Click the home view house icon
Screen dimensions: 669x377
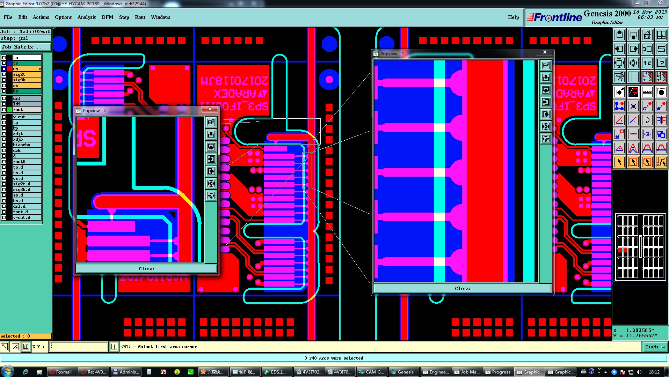tap(647, 35)
